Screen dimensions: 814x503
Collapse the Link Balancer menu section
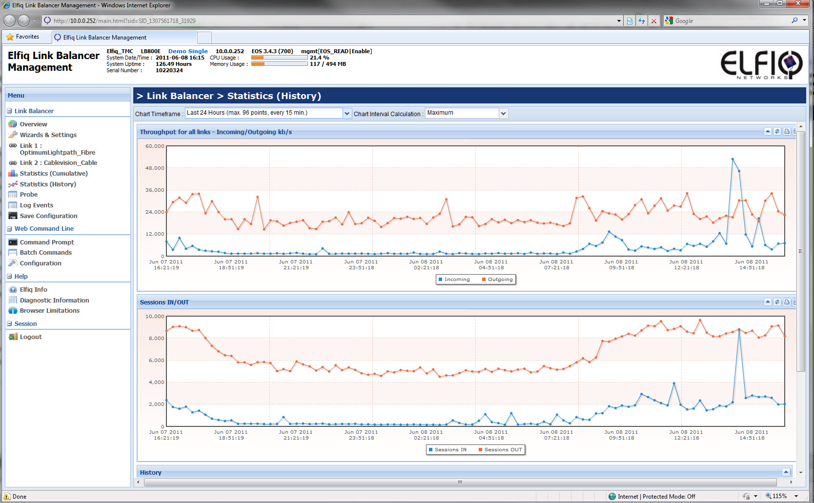pyautogui.click(x=9, y=111)
